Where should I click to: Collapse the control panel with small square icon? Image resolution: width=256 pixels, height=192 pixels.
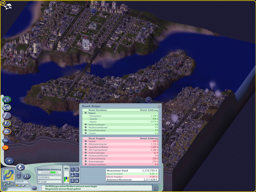click(4, 189)
